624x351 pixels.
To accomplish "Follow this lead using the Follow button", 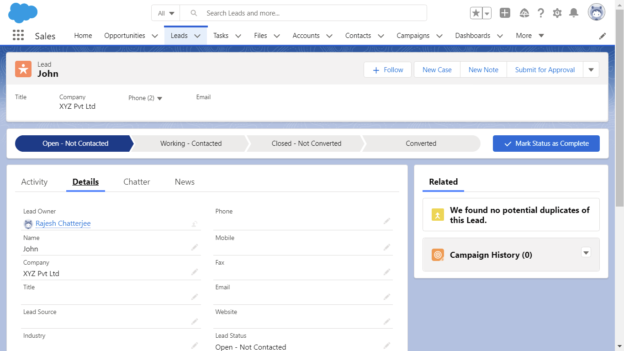I will [387, 69].
